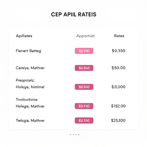Image resolution: width=147 pixels, height=147 pixels.
Task: Click the Precpoialc section label
Action: coord(25,80)
